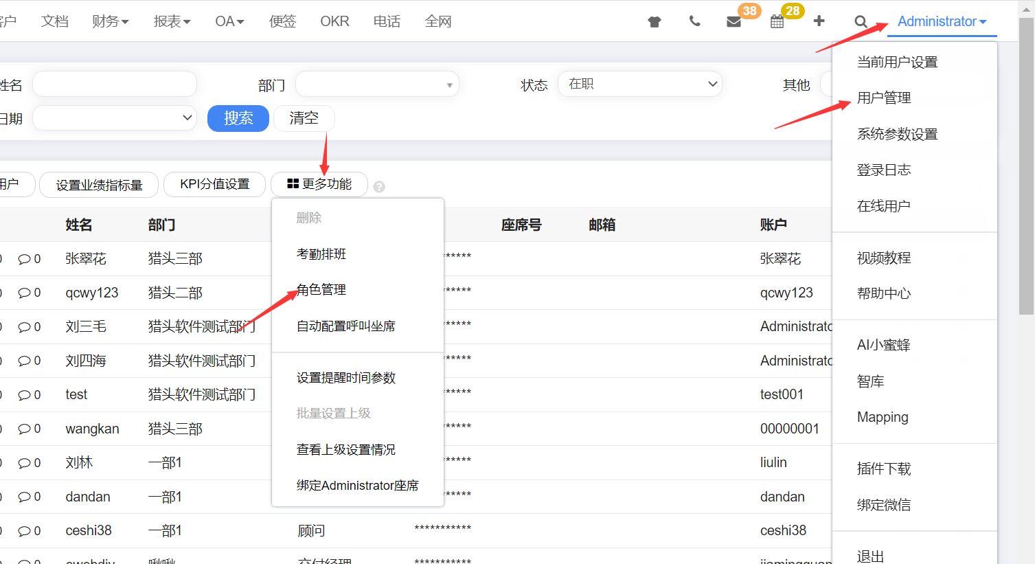Open the 状态 dropdown showing 在职
The height and width of the screenshot is (564, 1035).
pos(639,84)
